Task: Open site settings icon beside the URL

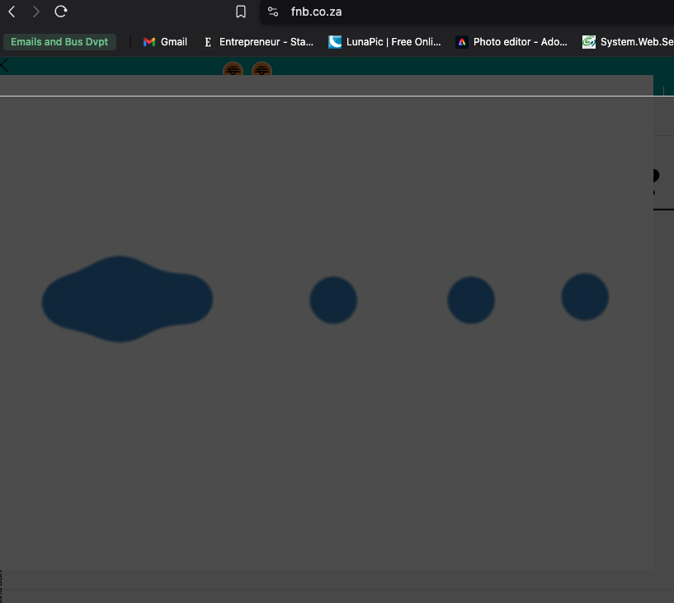Action: pyautogui.click(x=273, y=12)
